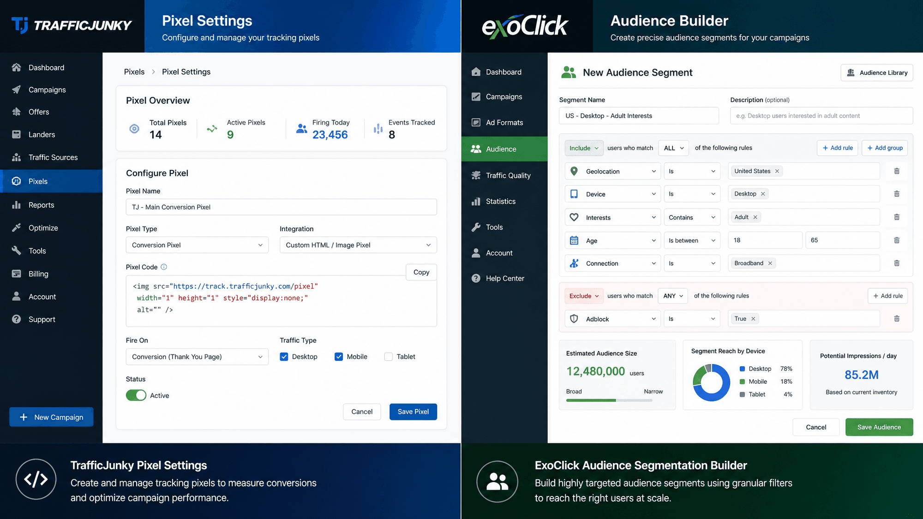Click the TrafficJunky Billing card icon

click(16, 274)
